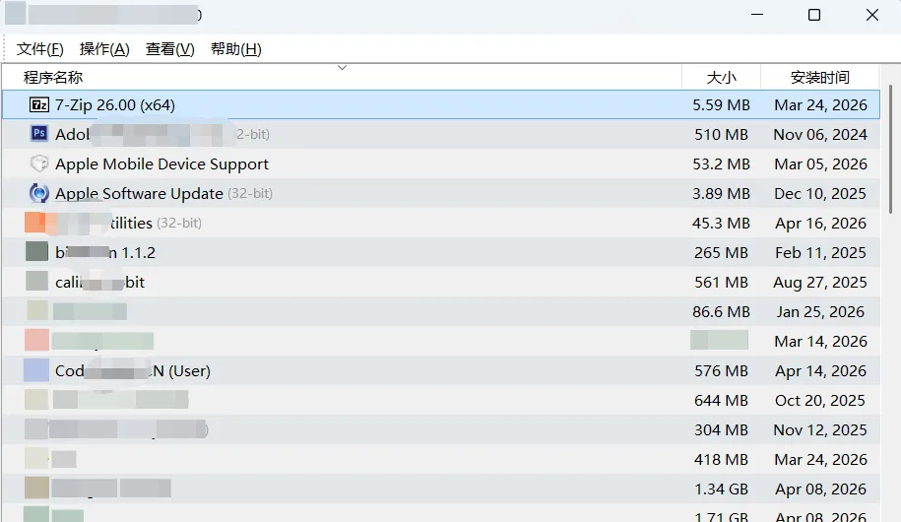Click the 5.59 MB size cell
The image size is (901, 522).
click(x=721, y=104)
